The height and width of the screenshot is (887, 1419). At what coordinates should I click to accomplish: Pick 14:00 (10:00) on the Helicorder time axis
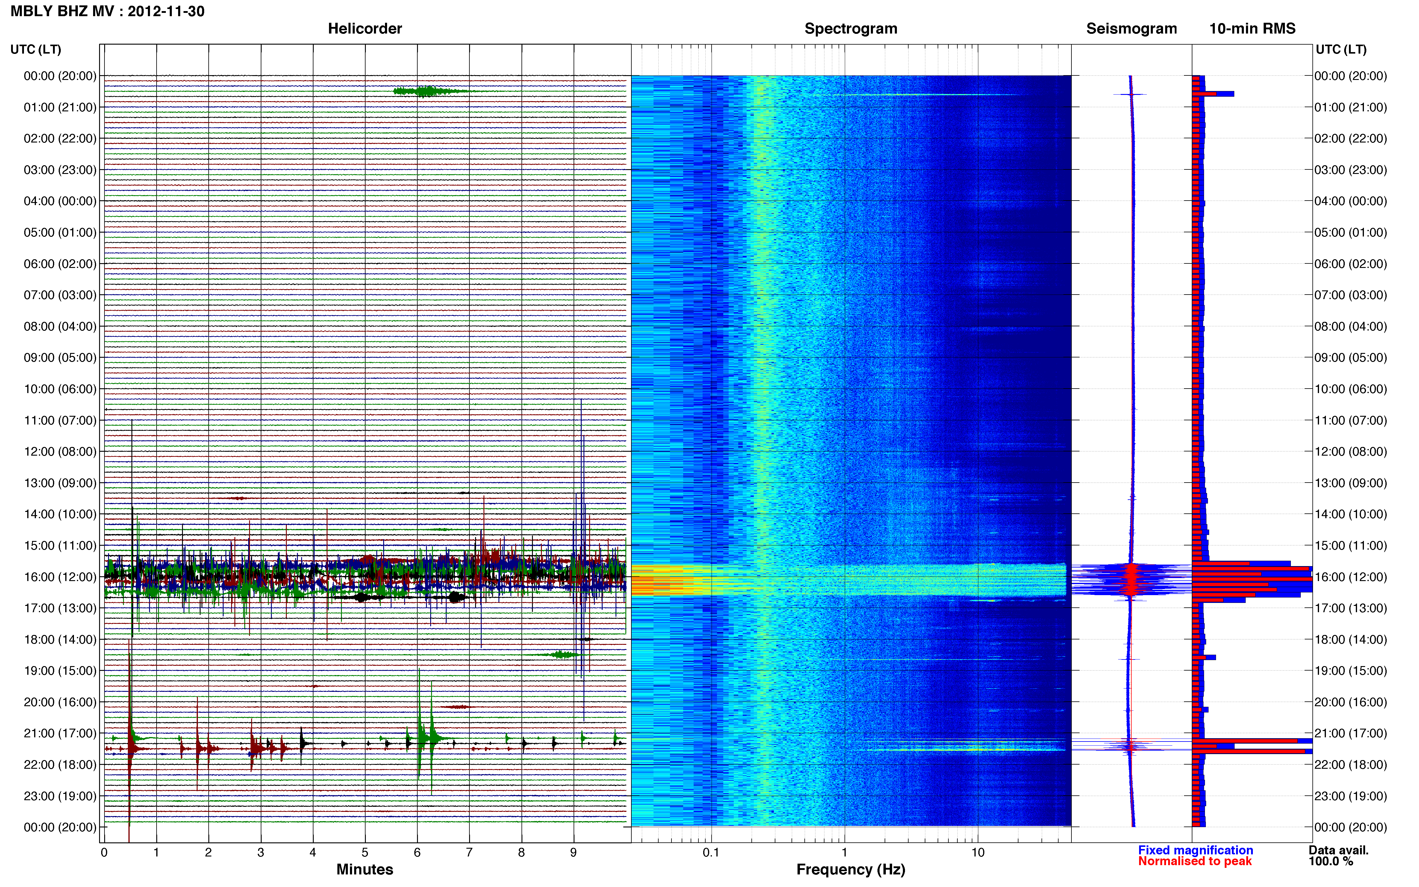(60, 515)
